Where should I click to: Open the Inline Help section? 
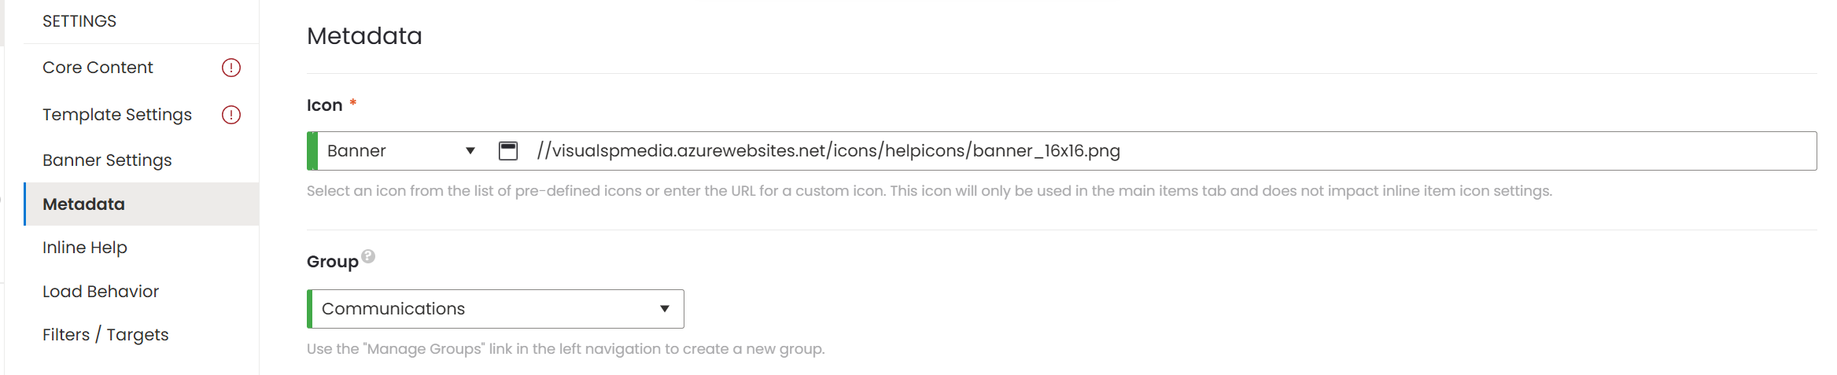pos(85,248)
